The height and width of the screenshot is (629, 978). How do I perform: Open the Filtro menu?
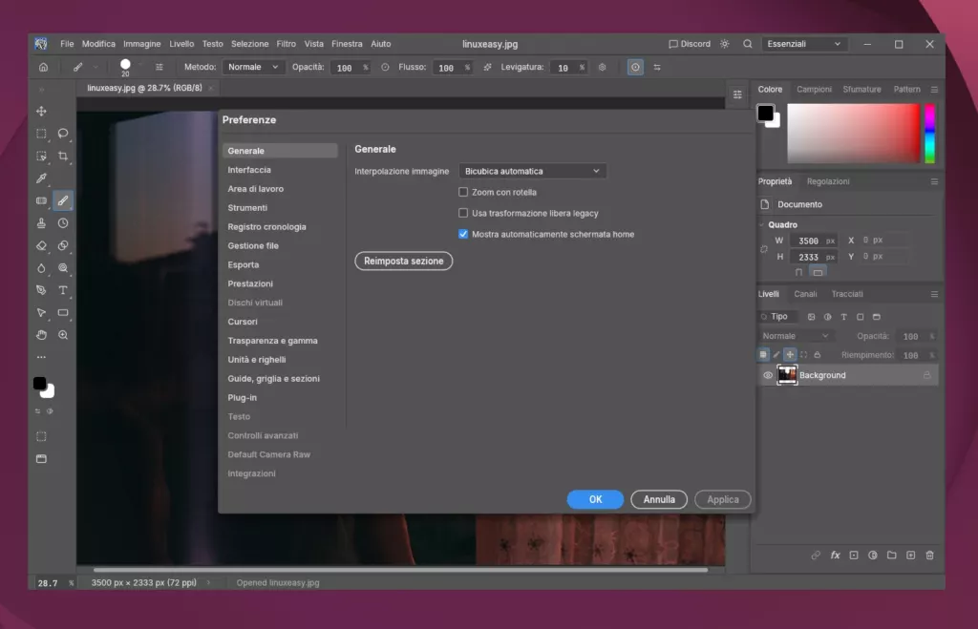[286, 44]
